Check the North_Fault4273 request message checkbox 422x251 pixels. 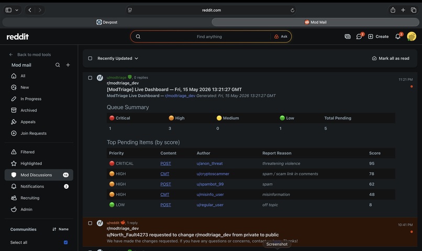point(90,223)
